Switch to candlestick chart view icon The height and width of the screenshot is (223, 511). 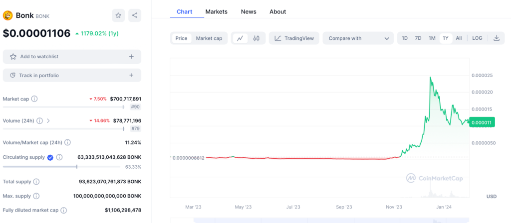point(256,38)
